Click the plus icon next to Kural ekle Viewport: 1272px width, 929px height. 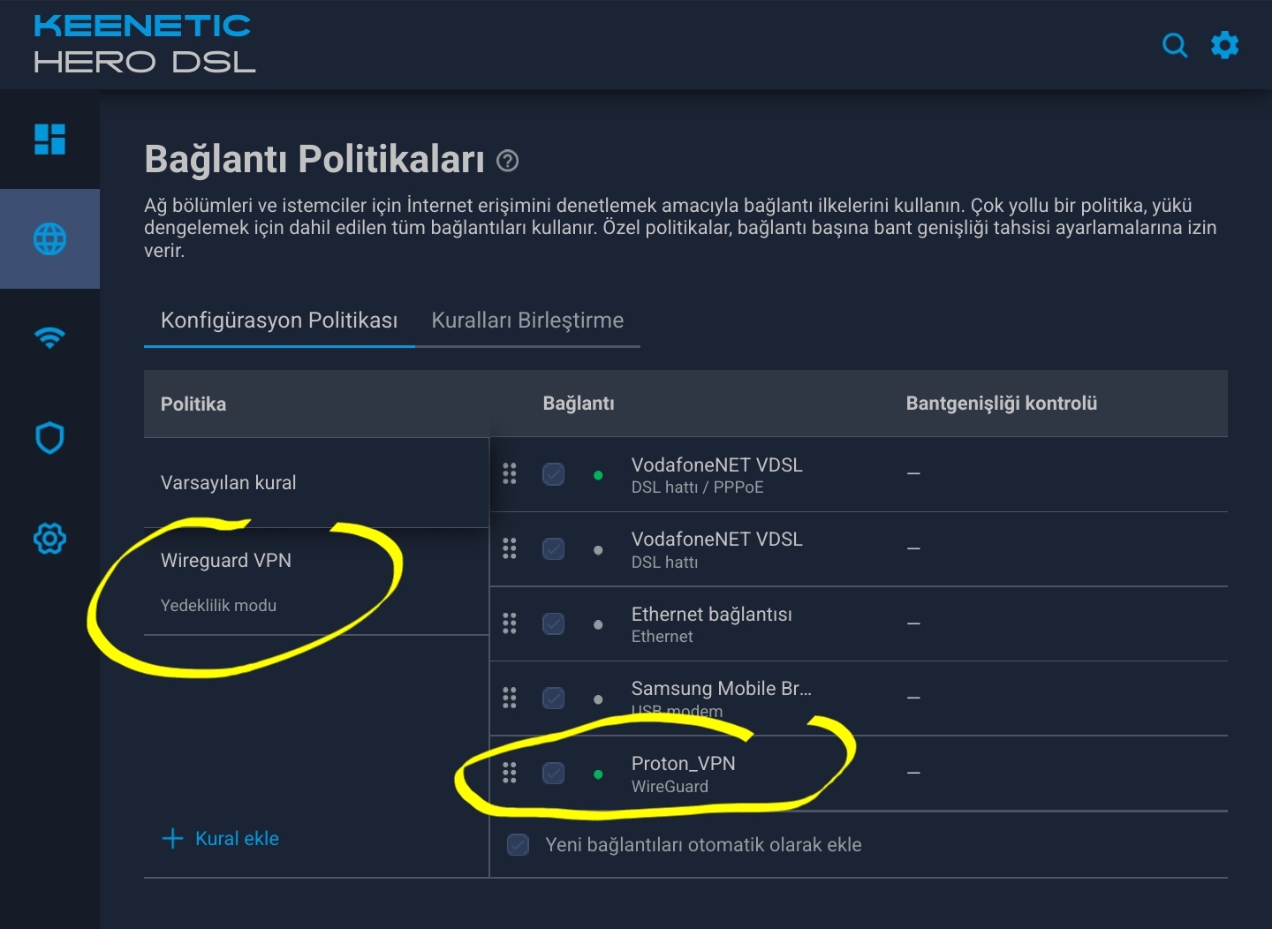tap(173, 838)
